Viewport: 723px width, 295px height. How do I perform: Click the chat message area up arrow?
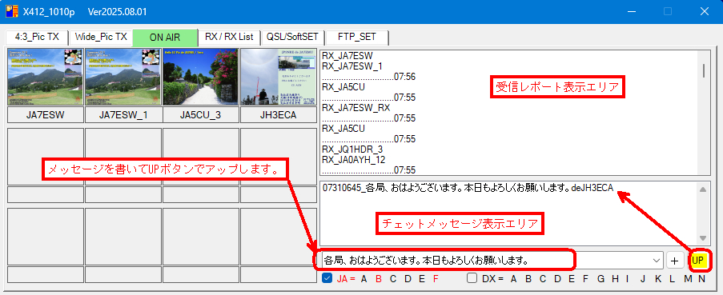[703, 189]
